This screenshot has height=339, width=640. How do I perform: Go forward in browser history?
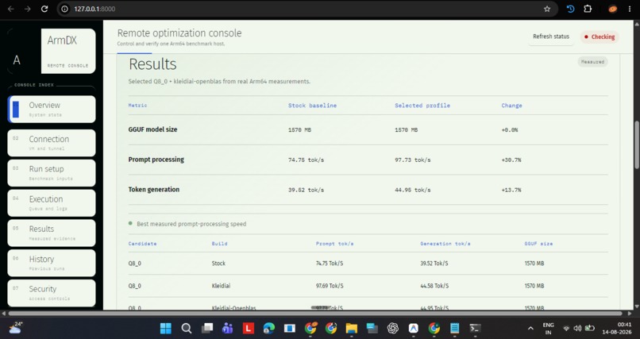coord(27,9)
